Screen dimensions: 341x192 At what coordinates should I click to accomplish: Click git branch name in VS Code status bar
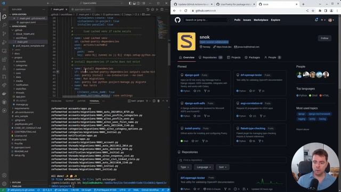coord(21,190)
